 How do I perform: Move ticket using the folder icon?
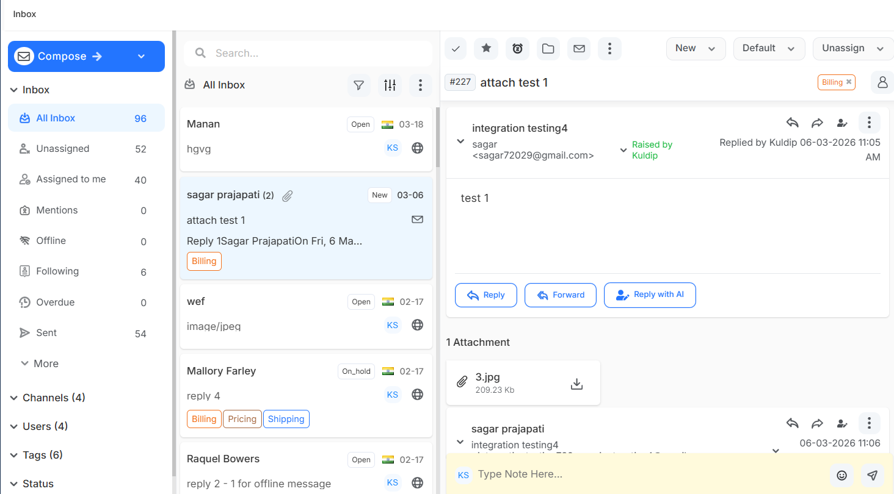(x=548, y=49)
